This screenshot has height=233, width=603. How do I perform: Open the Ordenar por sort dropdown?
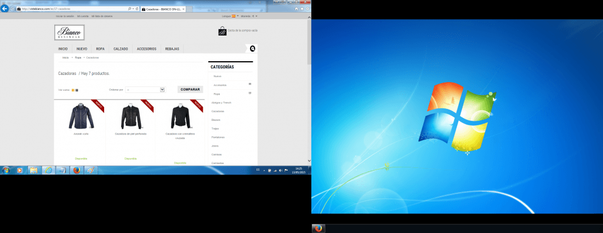pos(145,90)
